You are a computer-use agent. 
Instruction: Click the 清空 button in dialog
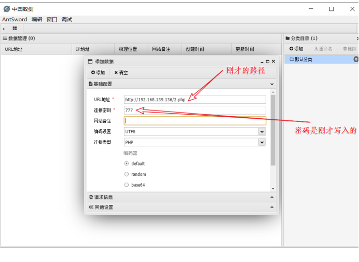(x=121, y=73)
